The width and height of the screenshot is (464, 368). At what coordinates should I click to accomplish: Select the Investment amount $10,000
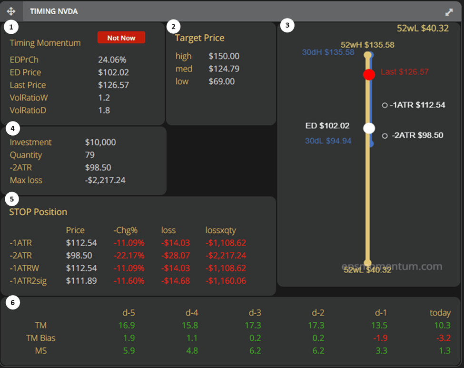tap(100, 142)
